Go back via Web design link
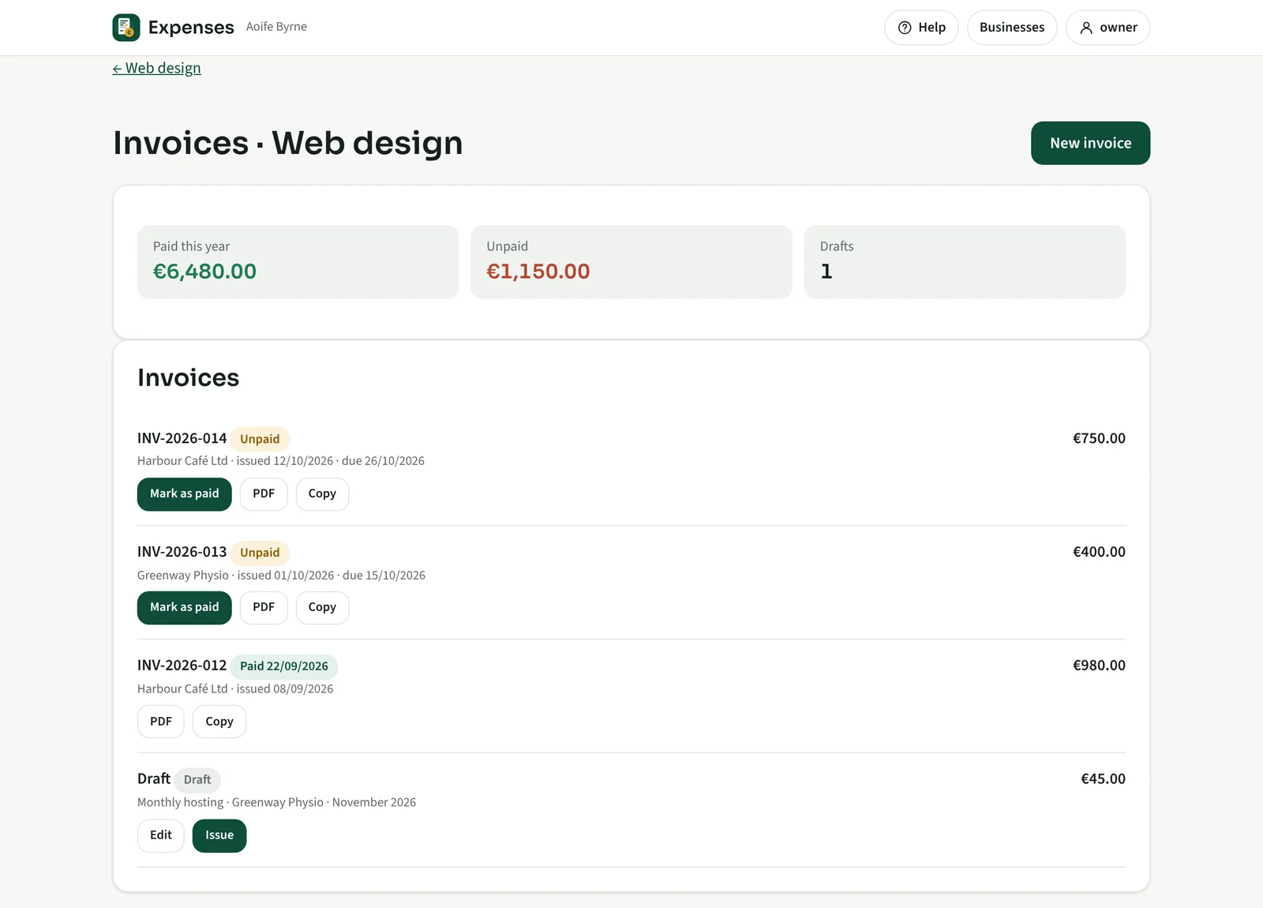The width and height of the screenshot is (1263, 908). [x=156, y=68]
